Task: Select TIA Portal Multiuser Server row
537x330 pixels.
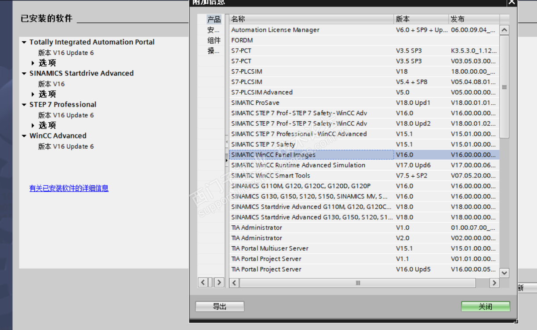Action: point(364,248)
